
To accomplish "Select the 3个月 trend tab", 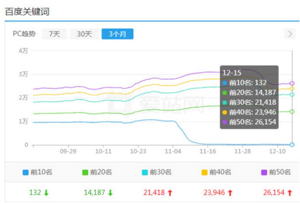I will [x=118, y=34].
